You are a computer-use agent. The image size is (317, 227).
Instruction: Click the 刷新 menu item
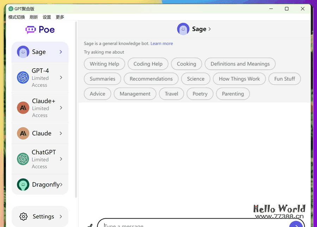pyautogui.click(x=33, y=17)
